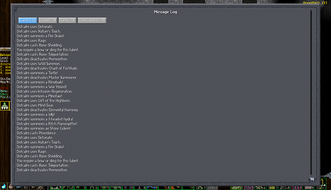This screenshot has height=190, width=331.
Task: Select line 'Dotcalm deactivates Master Summoner.'
Action: (47, 78)
